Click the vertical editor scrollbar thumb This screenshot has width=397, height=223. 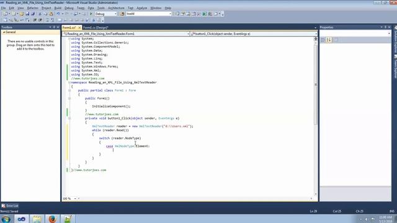[316, 84]
